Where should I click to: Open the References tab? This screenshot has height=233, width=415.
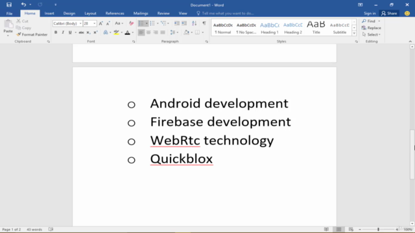pos(115,13)
